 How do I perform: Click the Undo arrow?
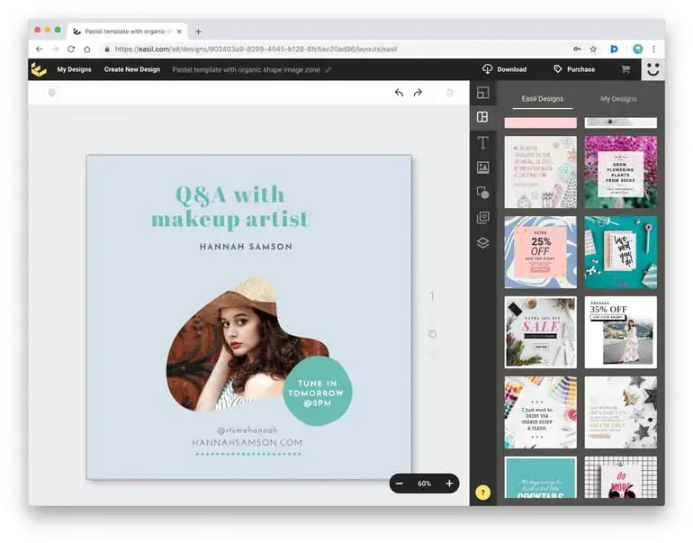(x=399, y=93)
